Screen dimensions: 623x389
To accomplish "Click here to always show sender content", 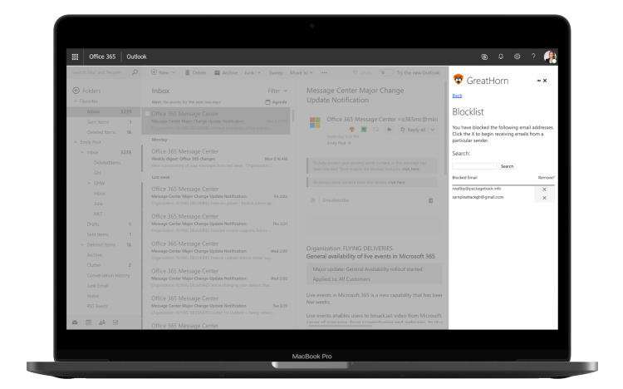I will coord(396,183).
